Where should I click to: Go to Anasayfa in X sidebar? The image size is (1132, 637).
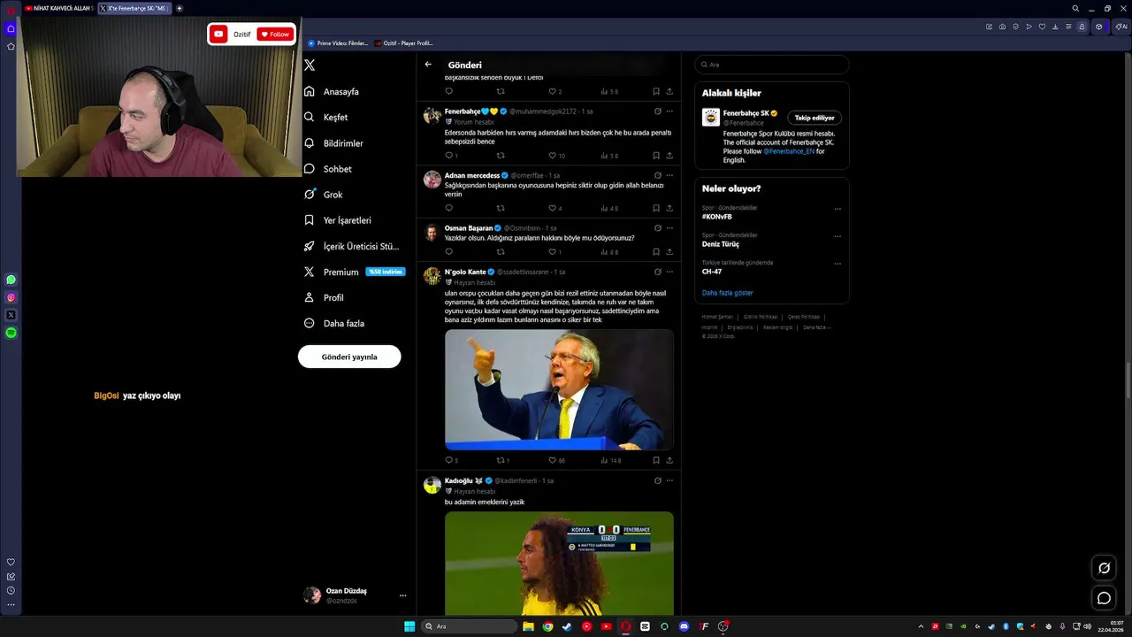point(332,91)
